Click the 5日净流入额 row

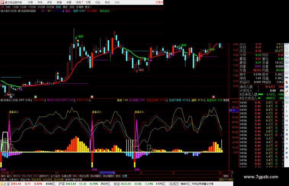pos(262,94)
